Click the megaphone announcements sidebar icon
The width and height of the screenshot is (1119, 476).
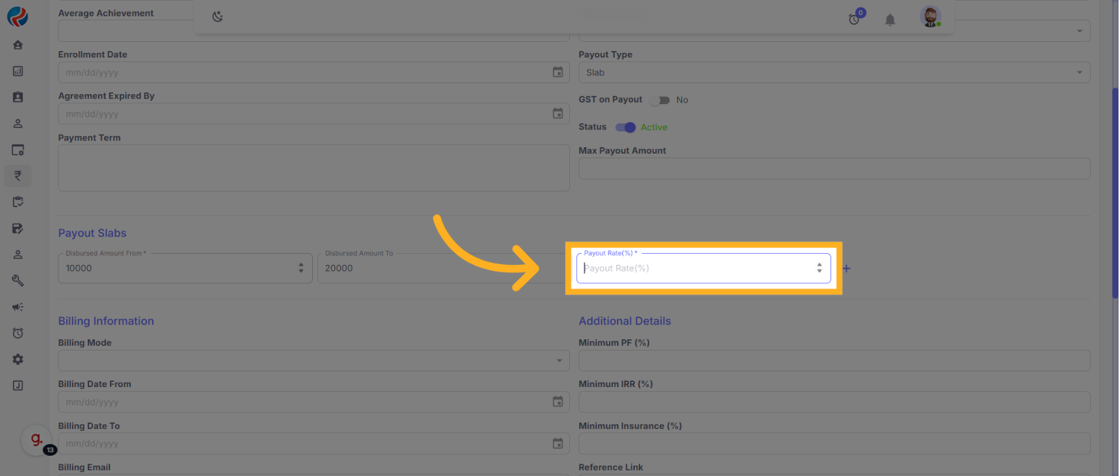pos(18,307)
